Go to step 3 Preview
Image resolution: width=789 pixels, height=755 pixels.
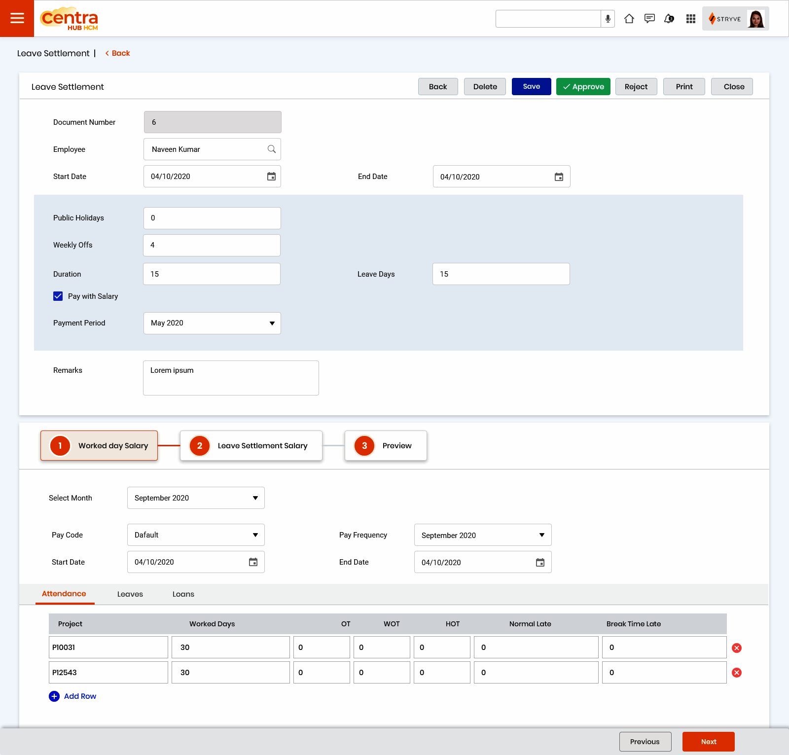point(386,446)
